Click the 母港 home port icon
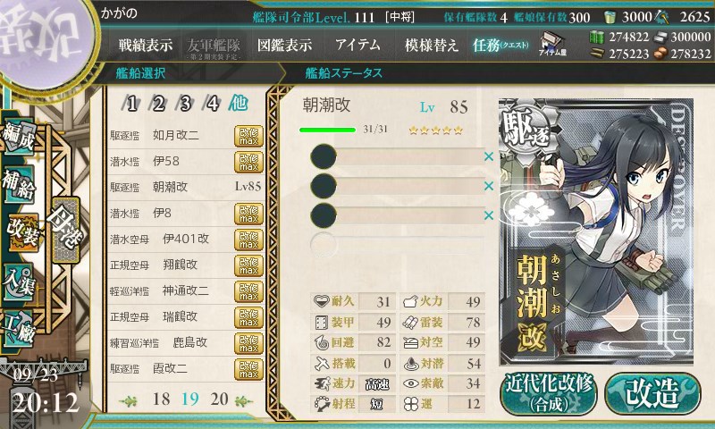This screenshot has width=715, height=429. 65,230
